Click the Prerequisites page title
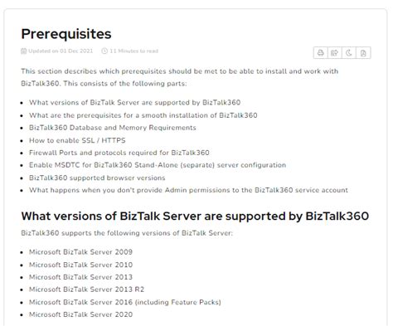The height and width of the screenshot is (326, 393). pos(66,34)
